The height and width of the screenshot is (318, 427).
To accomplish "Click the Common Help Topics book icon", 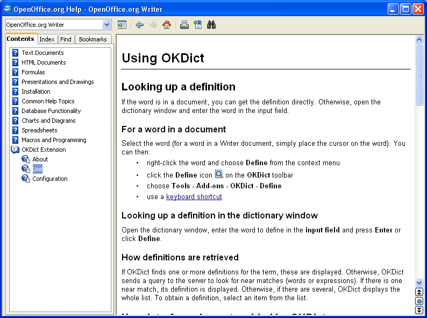I will click(15, 101).
